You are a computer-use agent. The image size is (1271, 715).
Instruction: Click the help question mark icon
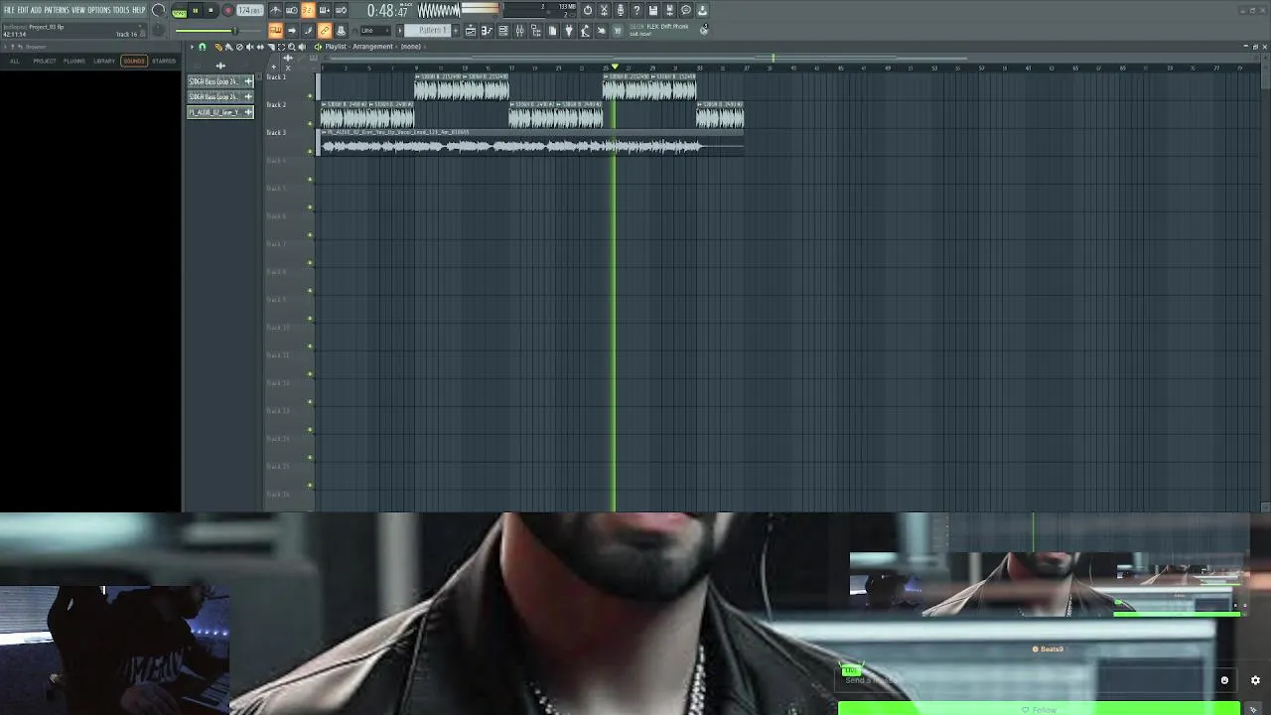pos(636,10)
